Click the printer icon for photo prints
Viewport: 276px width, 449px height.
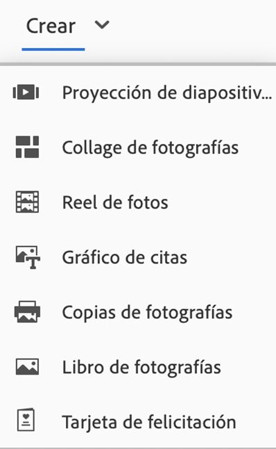[x=27, y=312]
